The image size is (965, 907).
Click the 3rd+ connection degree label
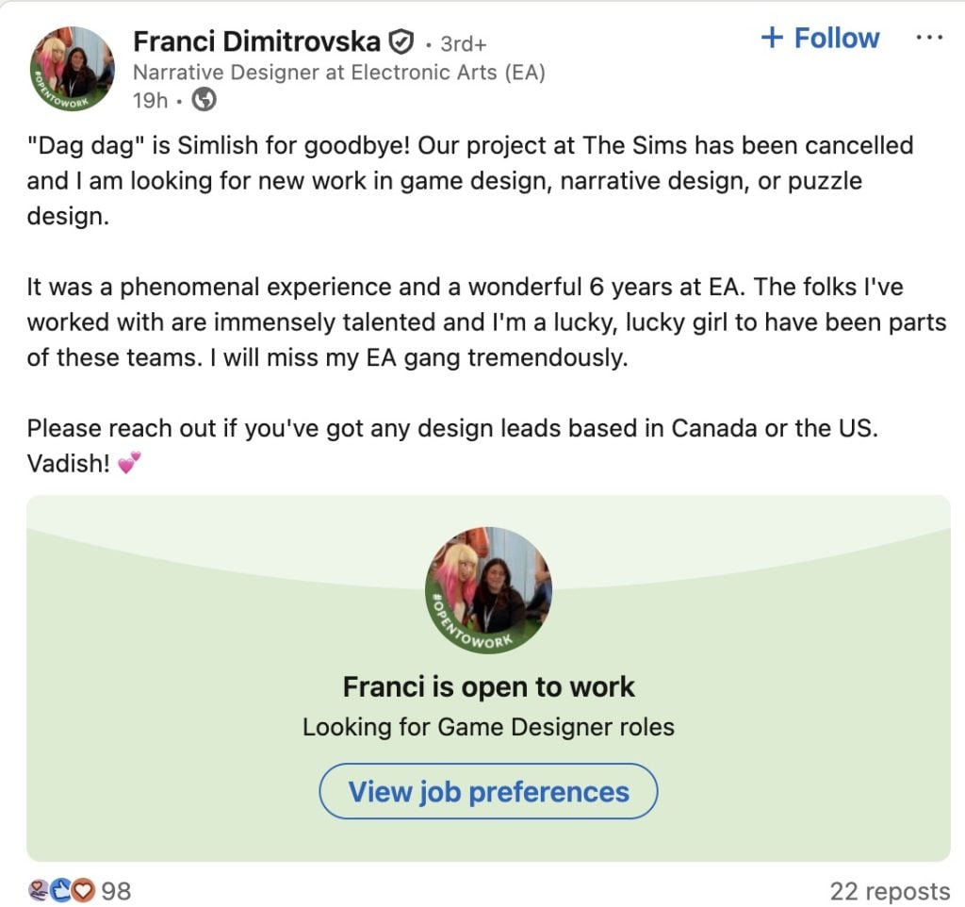point(464,43)
